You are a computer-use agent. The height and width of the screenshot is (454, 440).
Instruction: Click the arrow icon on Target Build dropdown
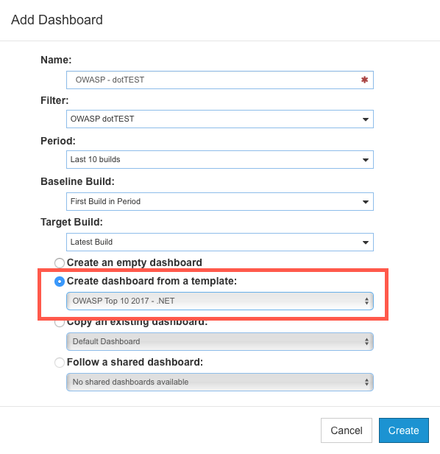point(366,242)
